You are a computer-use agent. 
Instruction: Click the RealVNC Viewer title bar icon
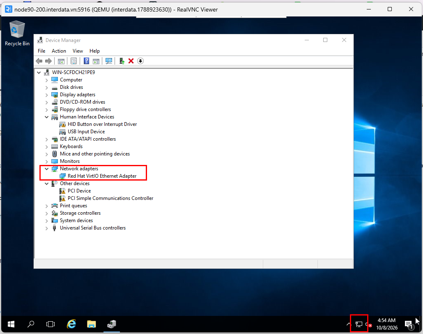pyautogui.click(x=8, y=9)
